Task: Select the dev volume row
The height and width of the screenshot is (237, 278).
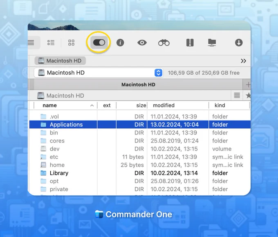Action: click(140, 149)
